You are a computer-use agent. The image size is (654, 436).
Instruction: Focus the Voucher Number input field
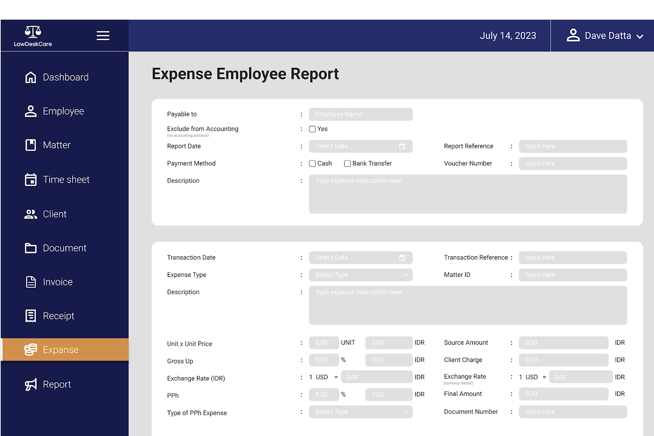click(572, 163)
